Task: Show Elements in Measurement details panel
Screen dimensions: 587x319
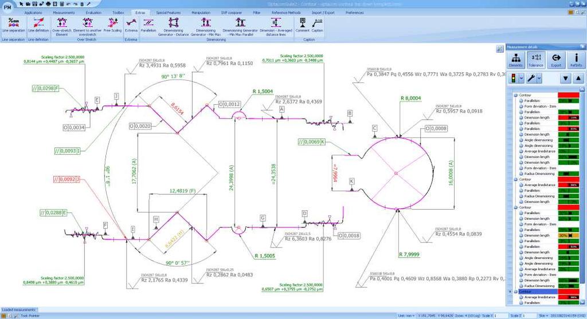Action: point(516,60)
